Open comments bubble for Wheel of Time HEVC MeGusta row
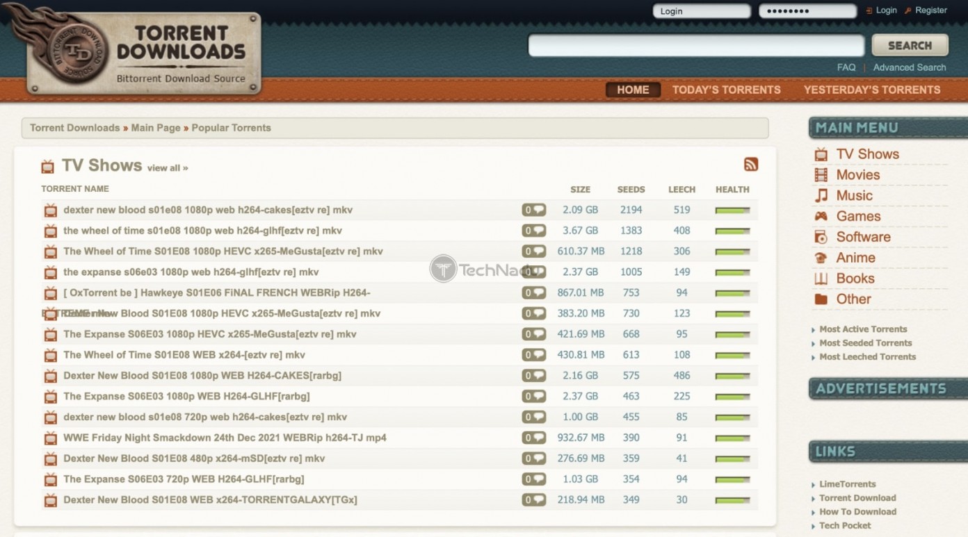968x537 pixels. point(534,251)
